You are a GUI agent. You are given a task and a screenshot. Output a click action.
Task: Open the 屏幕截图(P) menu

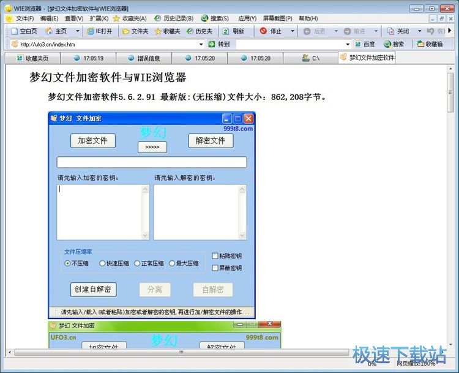[x=277, y=18]
